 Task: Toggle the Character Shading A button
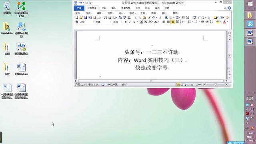(x=146, y=22)
